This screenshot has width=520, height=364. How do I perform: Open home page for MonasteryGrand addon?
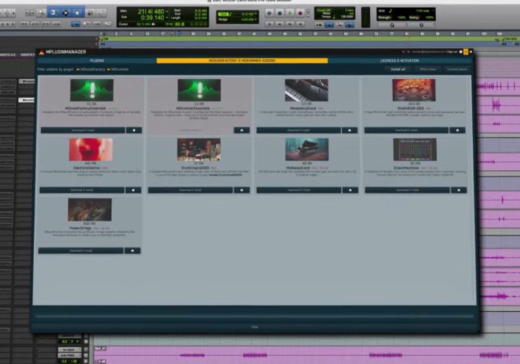tap(350, 130)
